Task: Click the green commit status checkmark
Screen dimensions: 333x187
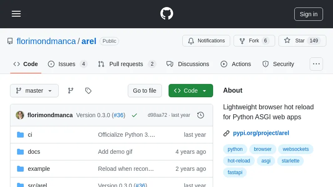Action: pos(134,115)
